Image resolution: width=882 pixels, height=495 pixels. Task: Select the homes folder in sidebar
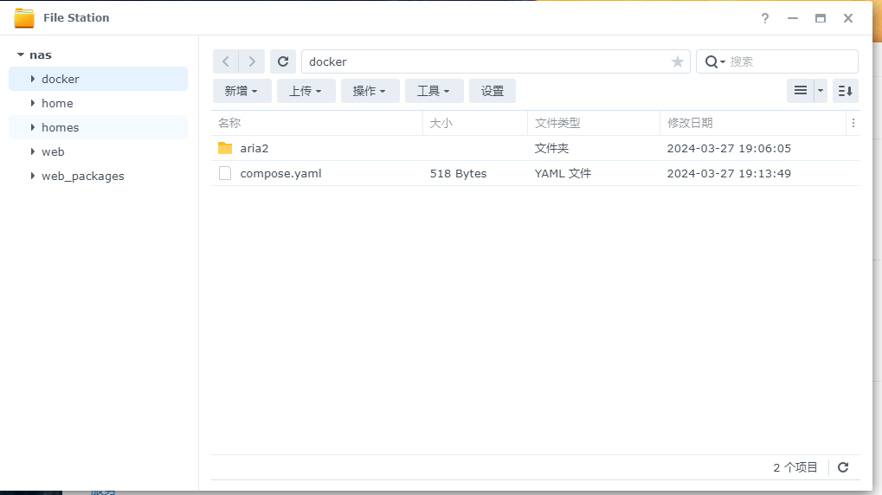pyautogui.click(x=61, y=127)
